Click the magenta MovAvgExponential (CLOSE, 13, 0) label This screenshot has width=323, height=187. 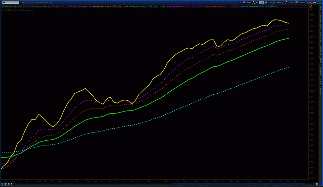[x=181, y=6]
